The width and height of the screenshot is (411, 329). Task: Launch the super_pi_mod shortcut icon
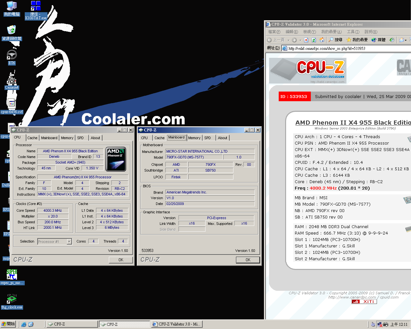(12, 277)
